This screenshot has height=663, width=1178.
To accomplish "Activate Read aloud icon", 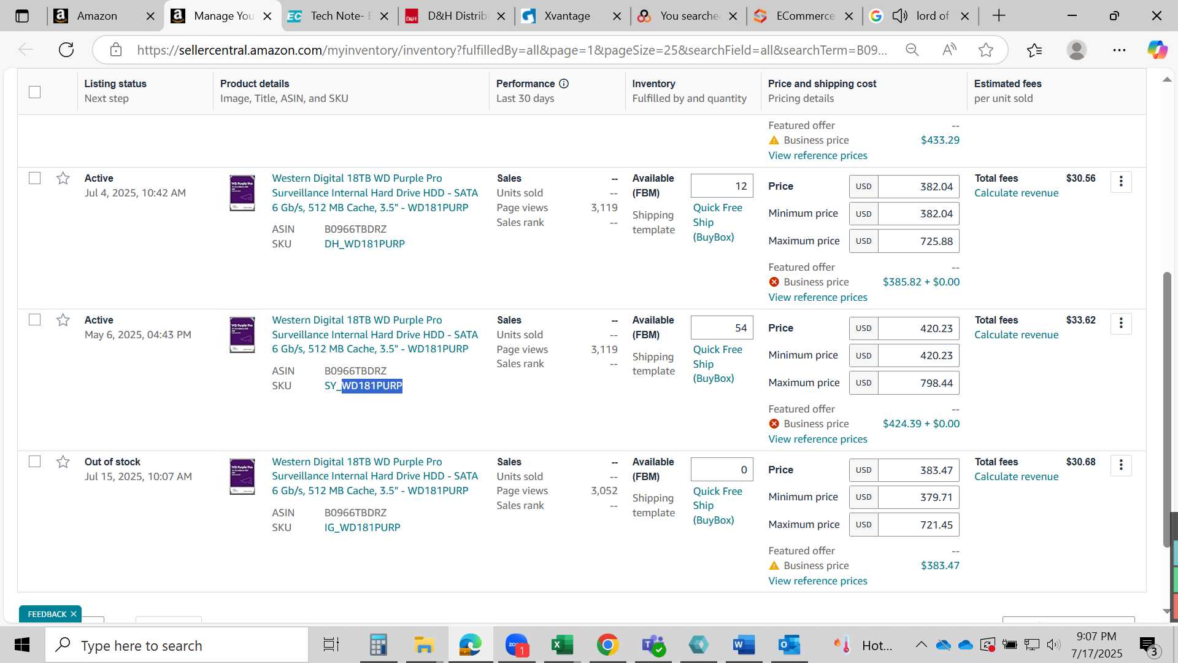I will [949, 50].
